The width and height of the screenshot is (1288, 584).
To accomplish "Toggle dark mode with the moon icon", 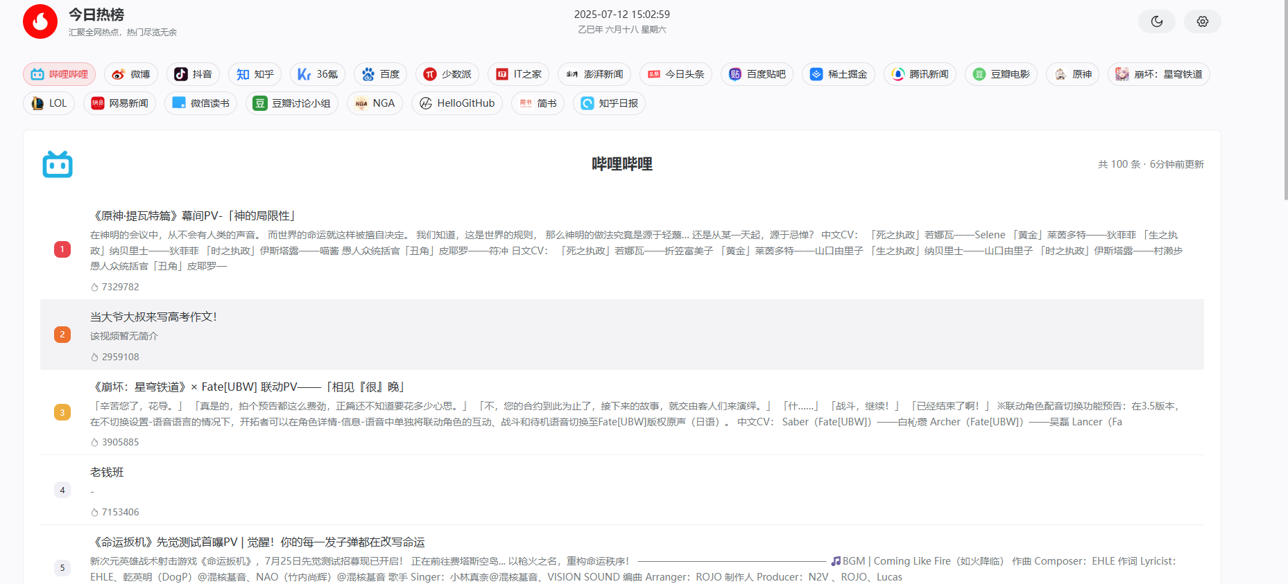I will click(x=1156, y=21).
